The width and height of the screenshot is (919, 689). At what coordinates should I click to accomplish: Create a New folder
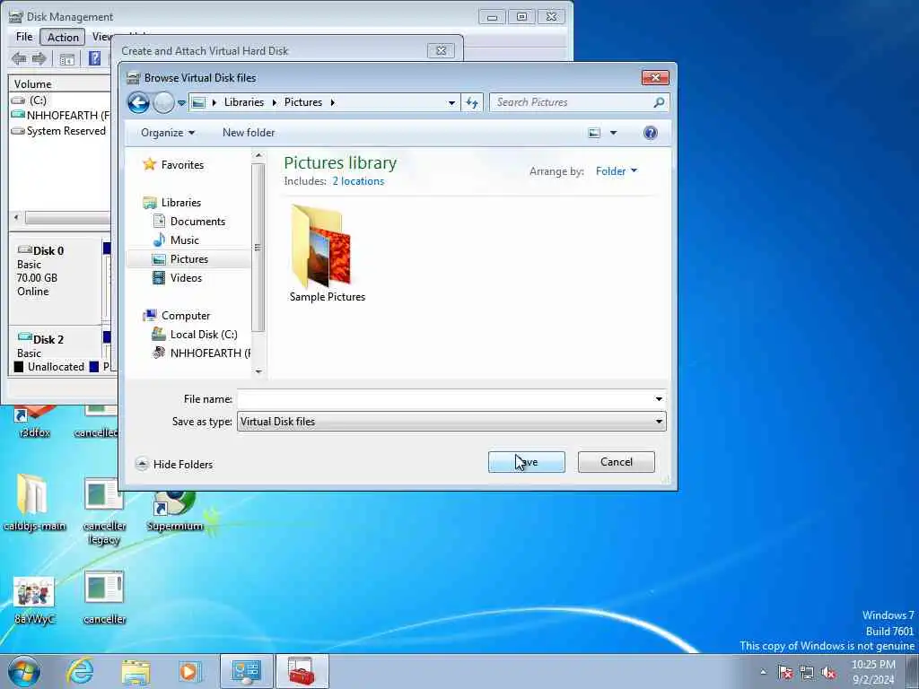[x=249, y=133]
